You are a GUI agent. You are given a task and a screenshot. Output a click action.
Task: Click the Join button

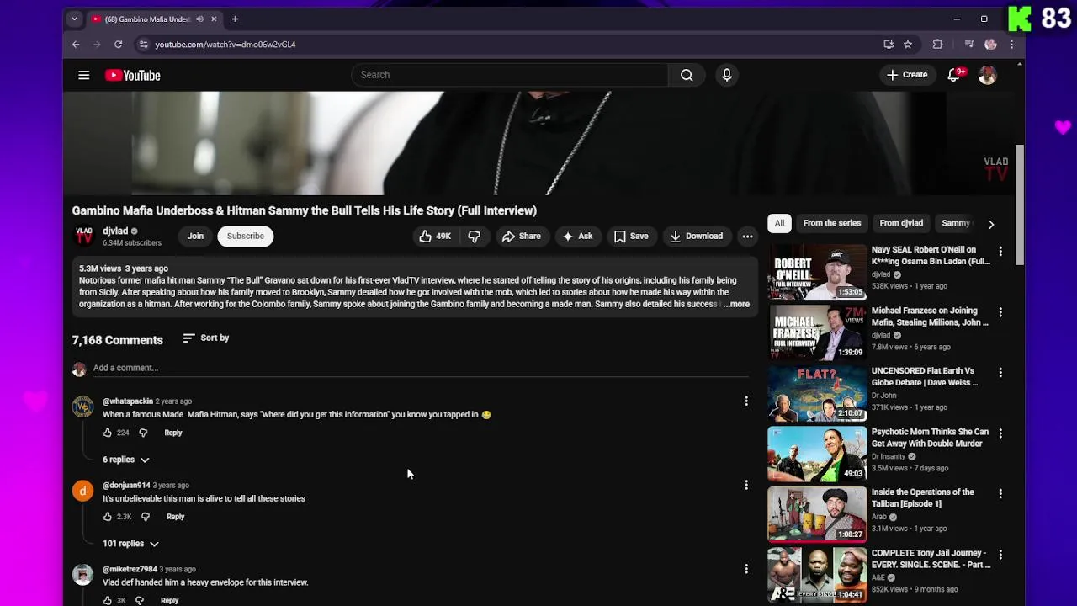tap(195, 237)
